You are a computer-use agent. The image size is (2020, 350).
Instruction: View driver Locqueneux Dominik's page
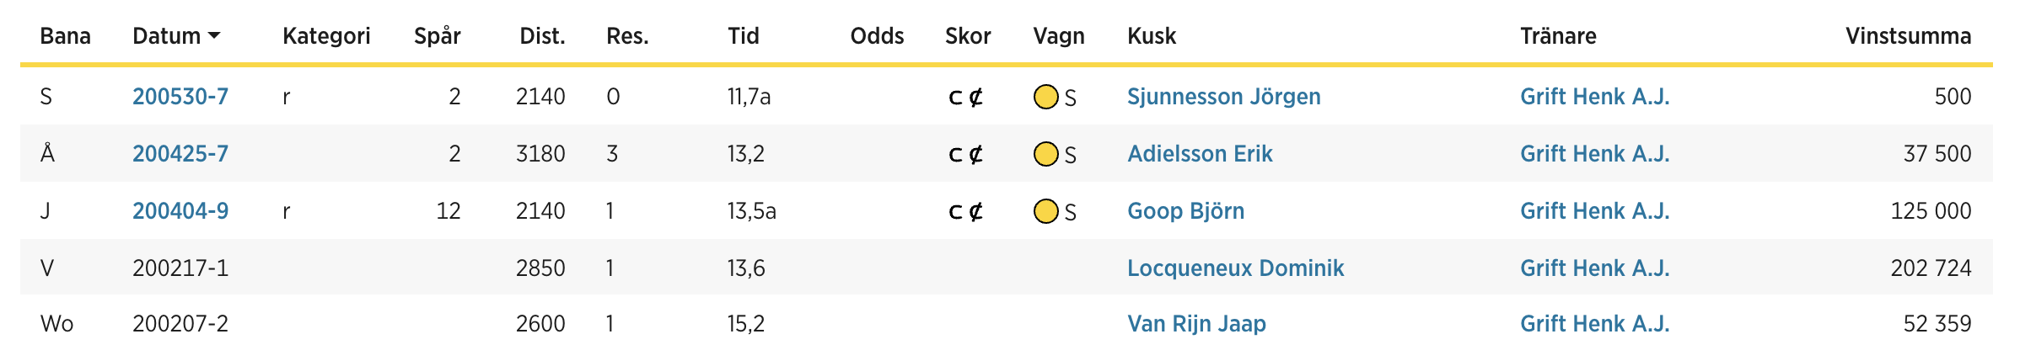click(x=1235, y=268)
